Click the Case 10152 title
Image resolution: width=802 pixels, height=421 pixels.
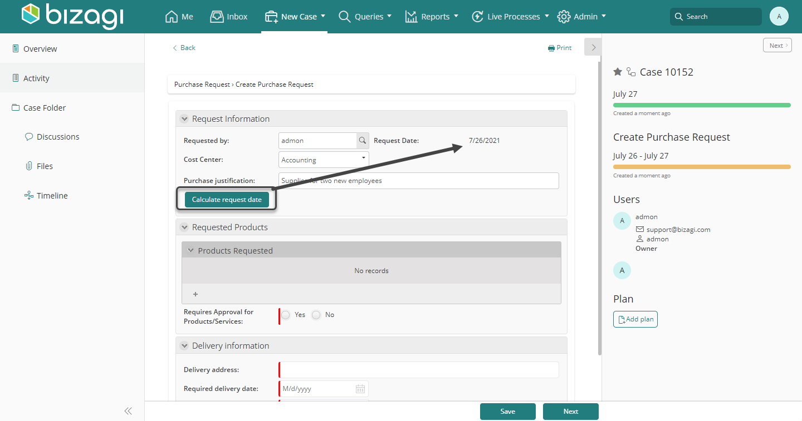click(x=667, y=72)
